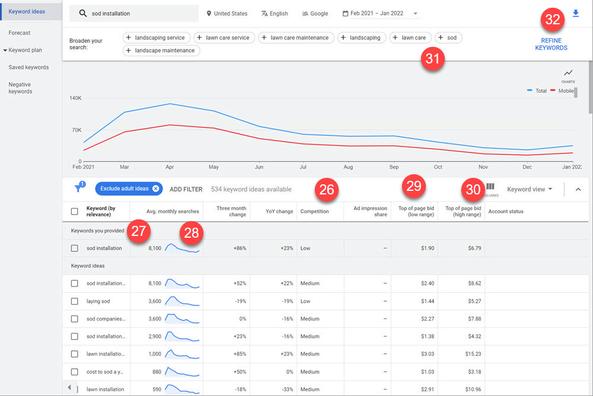This screenshot has height=396, width=593.
Task: Open Negative keywords sidebar item
Action: pyautogui.click(x=20, y=88)
